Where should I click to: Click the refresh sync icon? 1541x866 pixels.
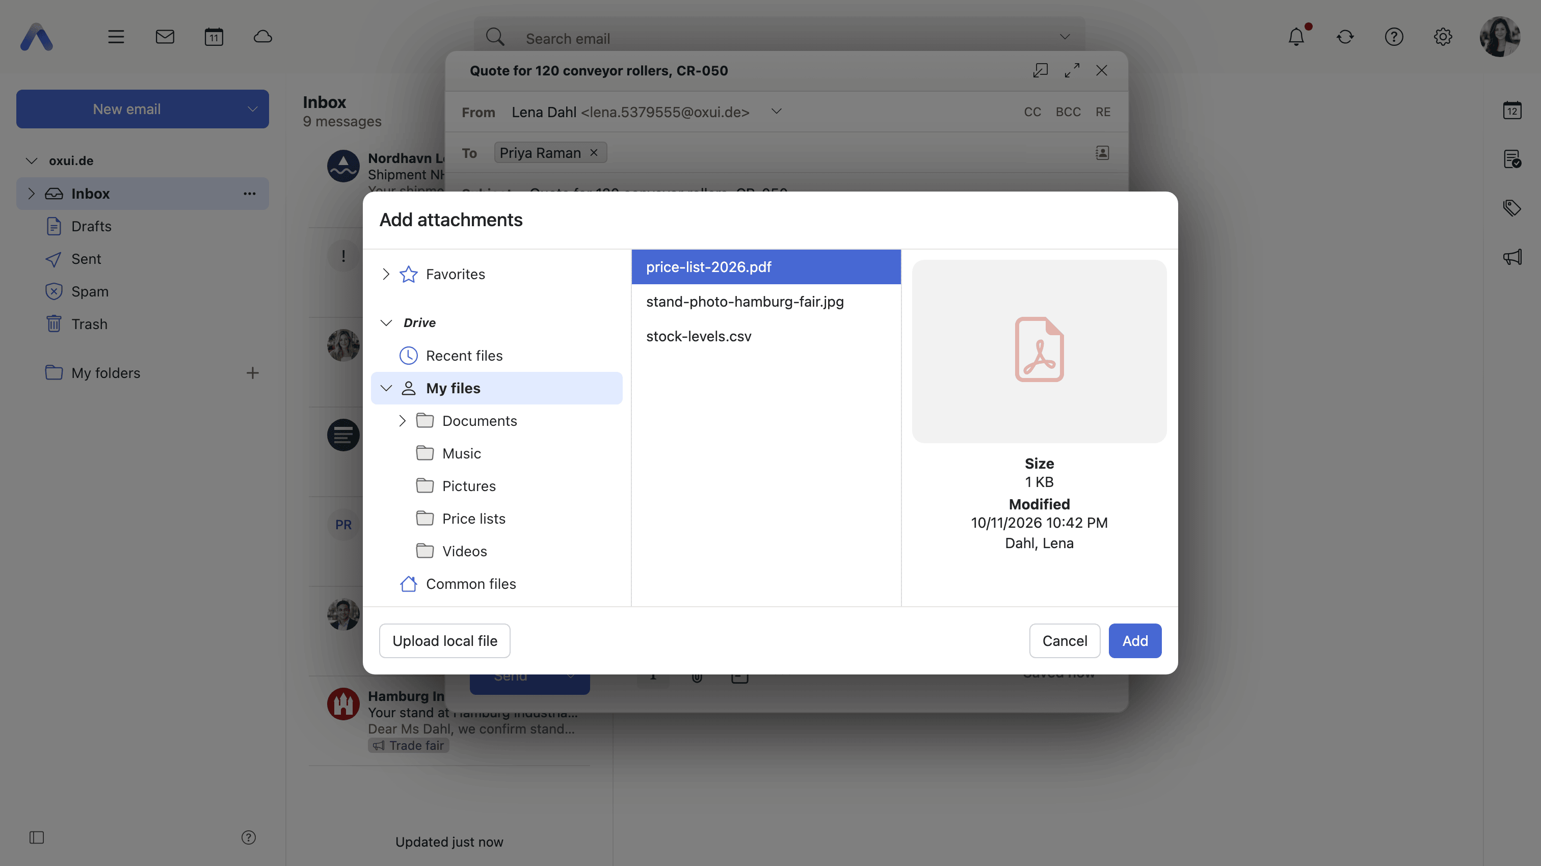[1345, 37]
